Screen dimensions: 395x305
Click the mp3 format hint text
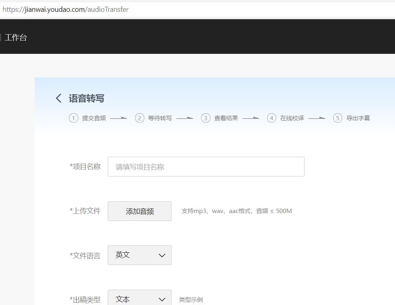236,211
